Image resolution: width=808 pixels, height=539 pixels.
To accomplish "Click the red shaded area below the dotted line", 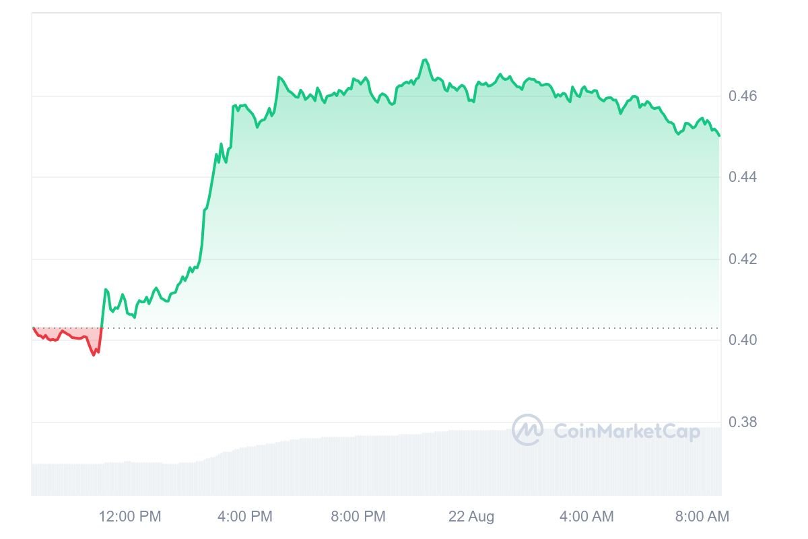I will click(67, 333).
